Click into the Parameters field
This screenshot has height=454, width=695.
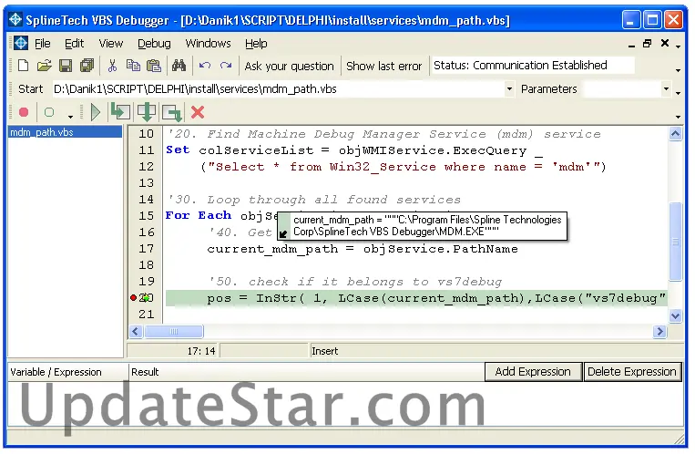click(621, 89)
